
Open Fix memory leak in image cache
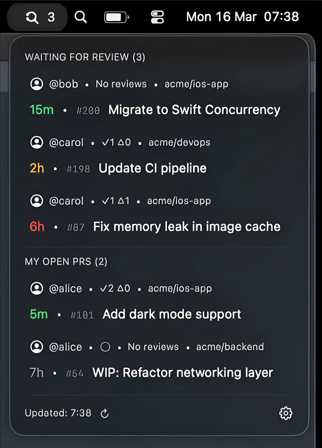click(187, 227)
